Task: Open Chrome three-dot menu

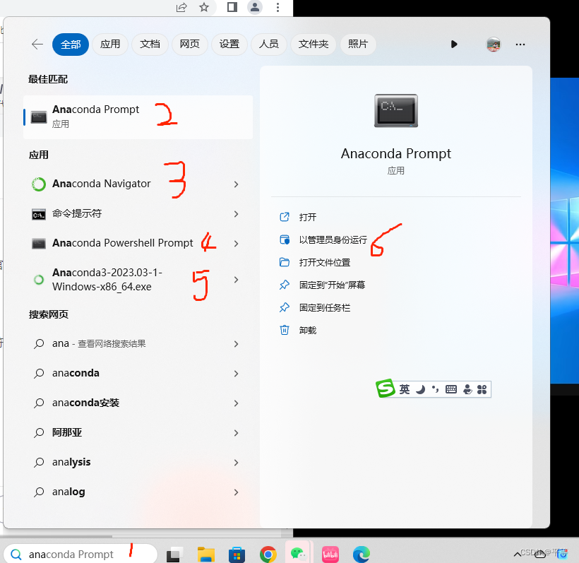Action: (277, 7)
